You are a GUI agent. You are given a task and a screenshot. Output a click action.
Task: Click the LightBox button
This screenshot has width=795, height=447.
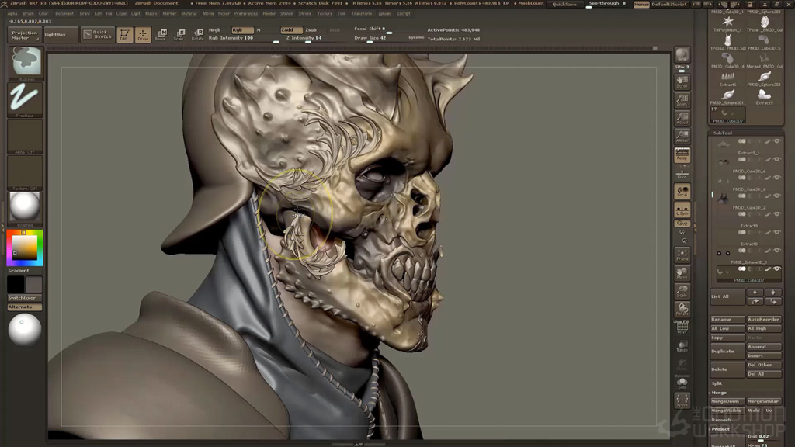(60, 34)
